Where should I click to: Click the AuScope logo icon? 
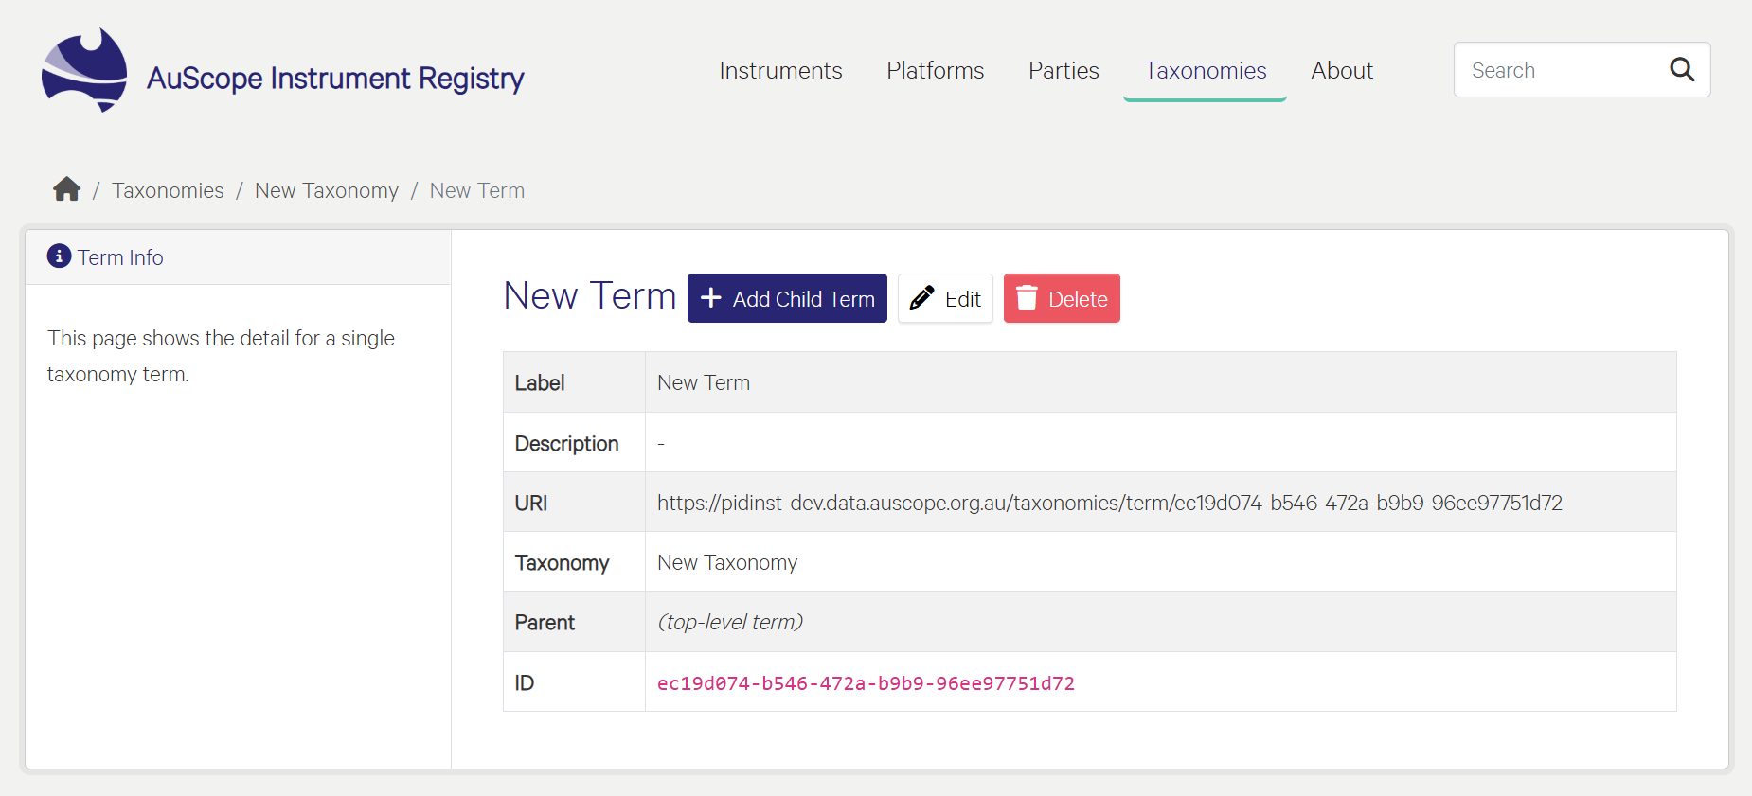pos(84,70)
